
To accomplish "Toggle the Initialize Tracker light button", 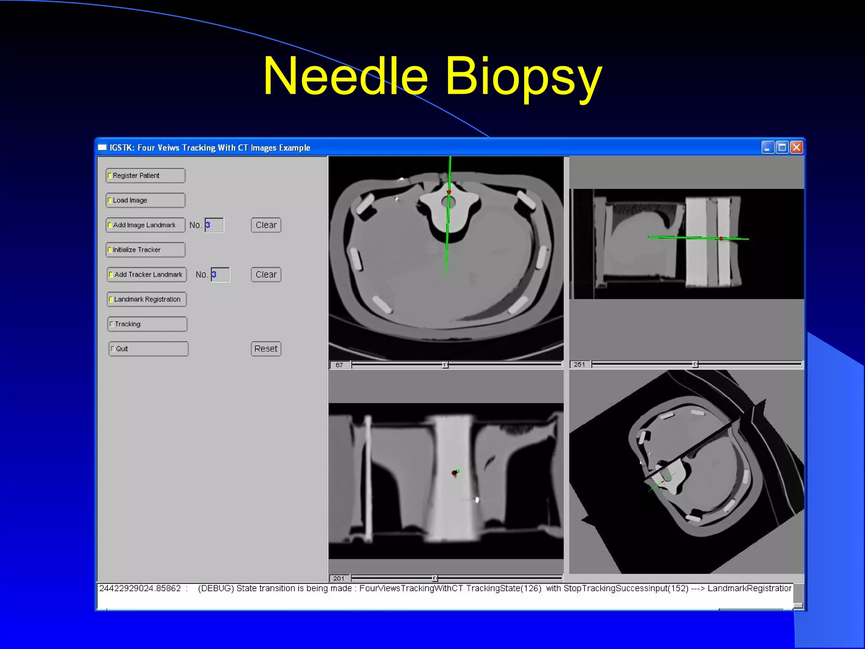I will click(145, 250).
